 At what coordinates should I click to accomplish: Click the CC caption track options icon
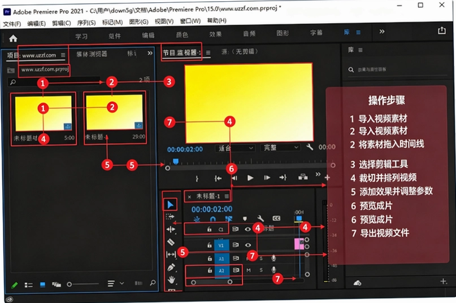[276, 218]
